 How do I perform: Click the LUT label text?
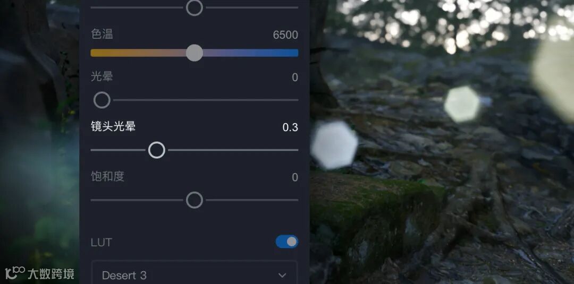click(102, 243)
